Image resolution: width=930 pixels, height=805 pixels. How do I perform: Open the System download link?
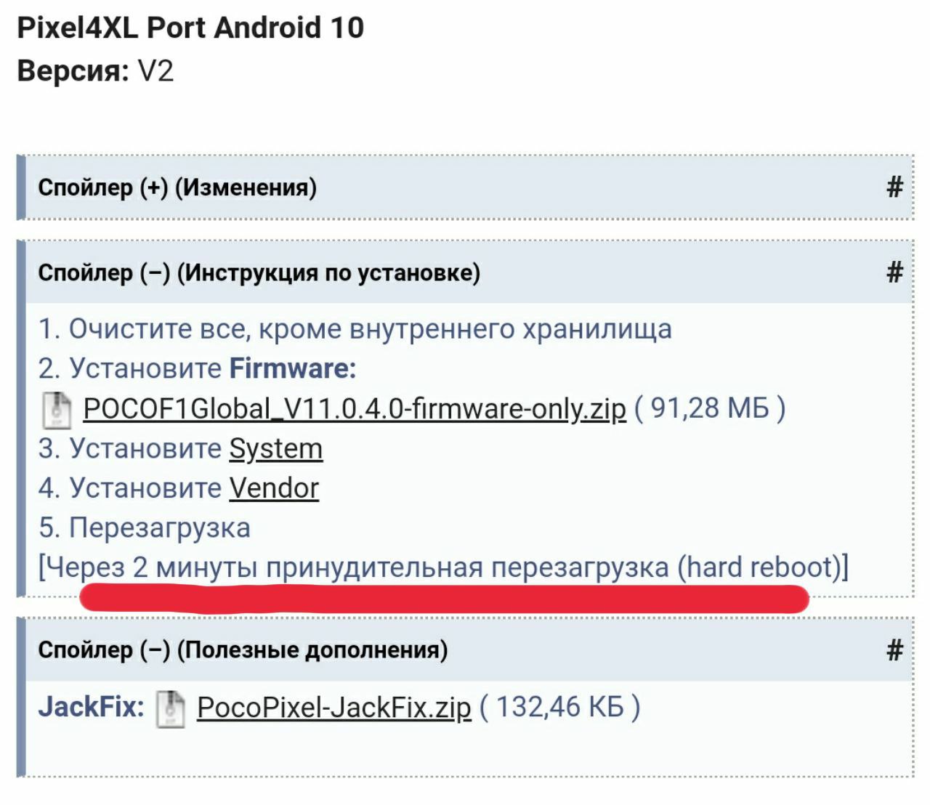point(275,449)
